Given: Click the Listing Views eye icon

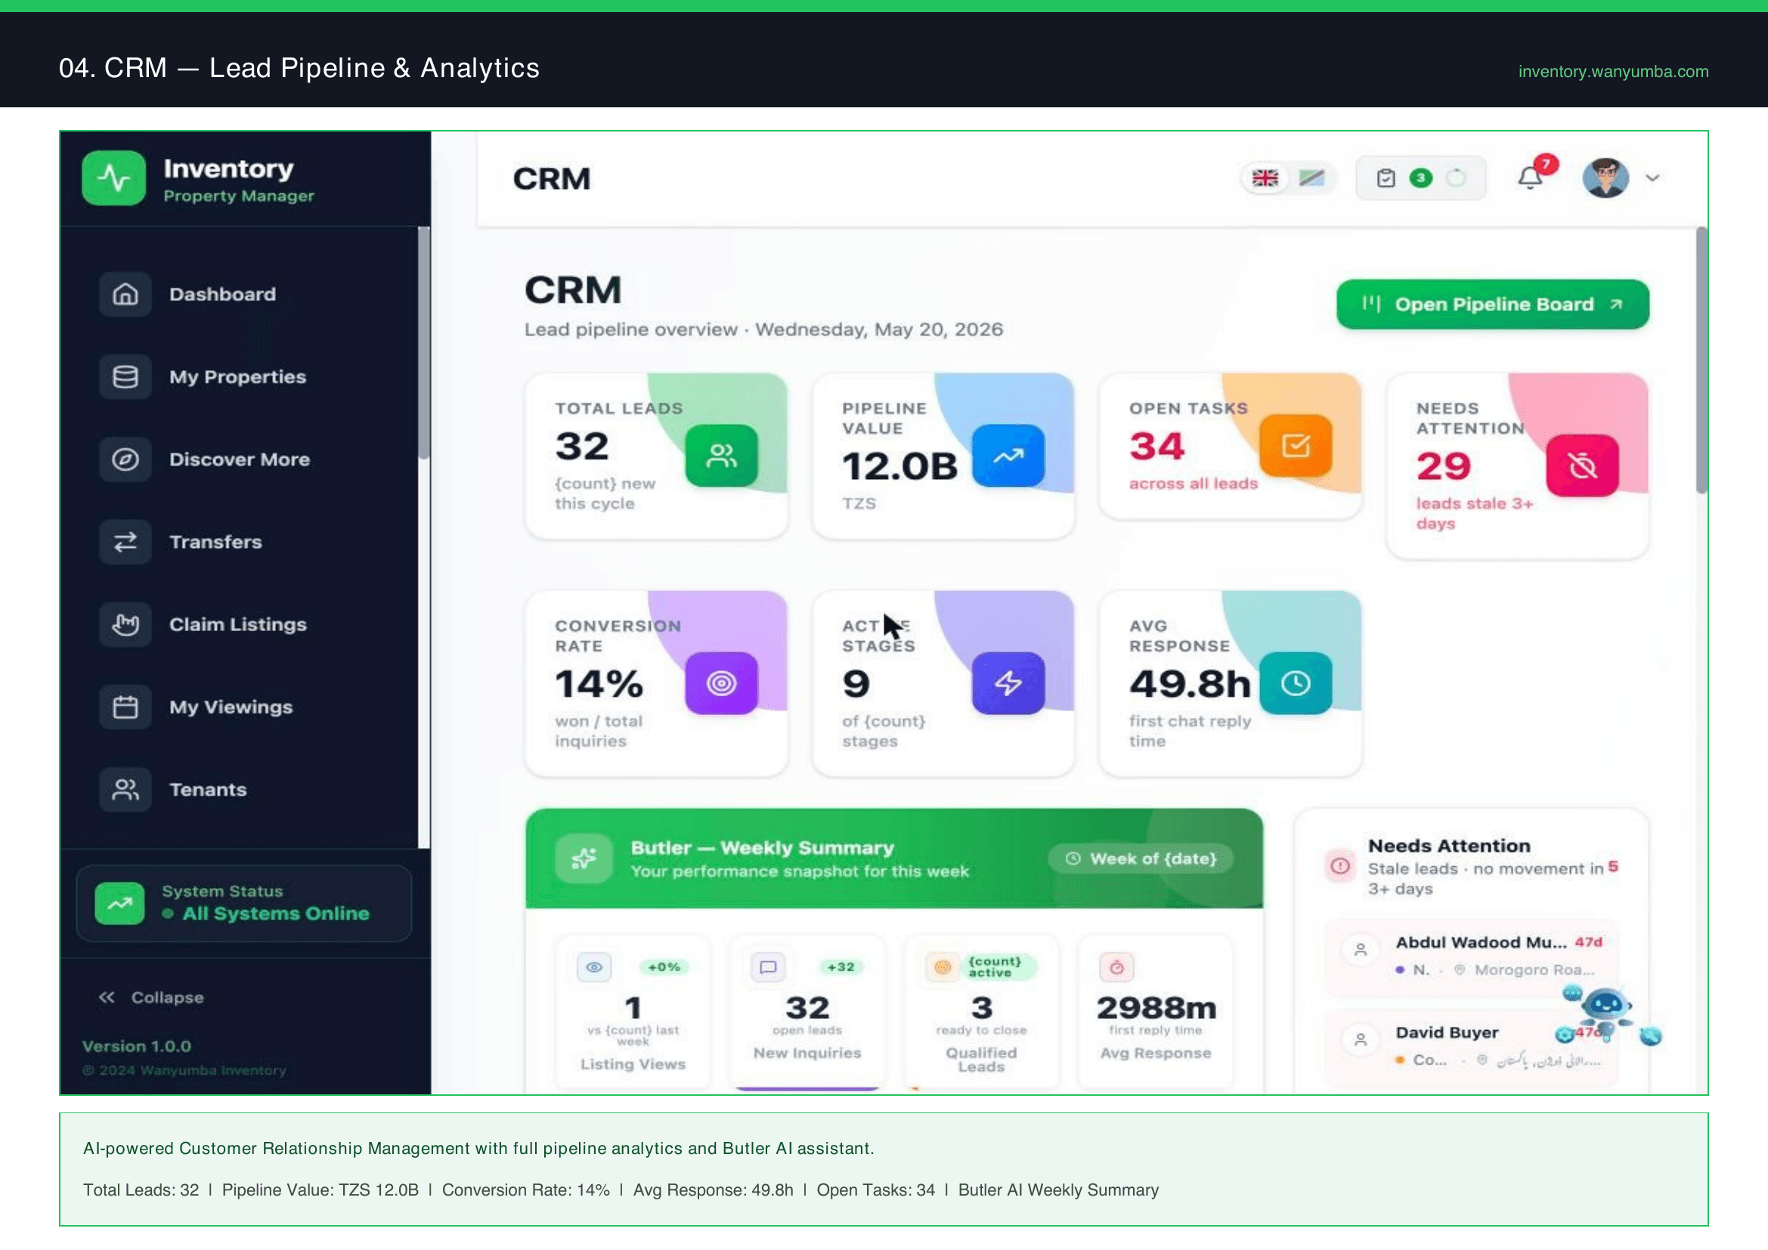Looking at the screenshot, I should (x=594, y=967).
